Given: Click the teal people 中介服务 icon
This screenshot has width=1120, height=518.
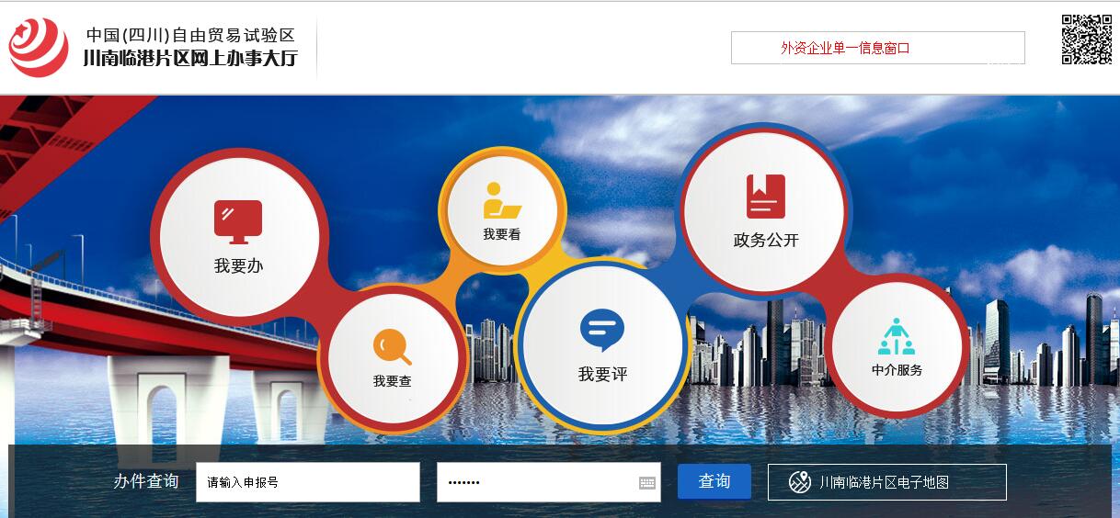Looking at the screenshot, I should (x=896, y=336).
